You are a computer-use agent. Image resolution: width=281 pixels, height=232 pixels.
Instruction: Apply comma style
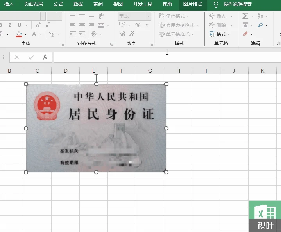[147, 25]
